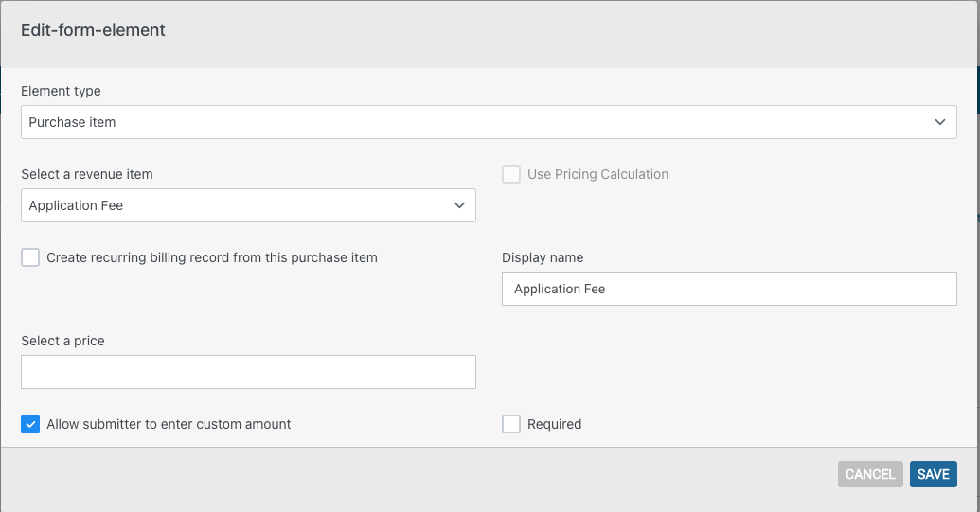
Task: Click the Required label text
Action: [x=554, y=424]
